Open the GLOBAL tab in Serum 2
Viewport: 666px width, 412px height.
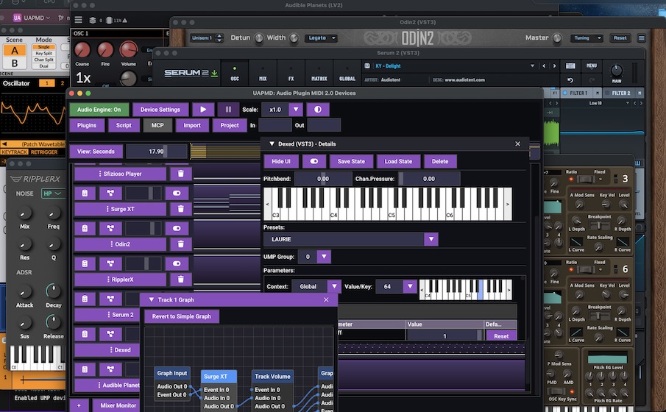347,73
